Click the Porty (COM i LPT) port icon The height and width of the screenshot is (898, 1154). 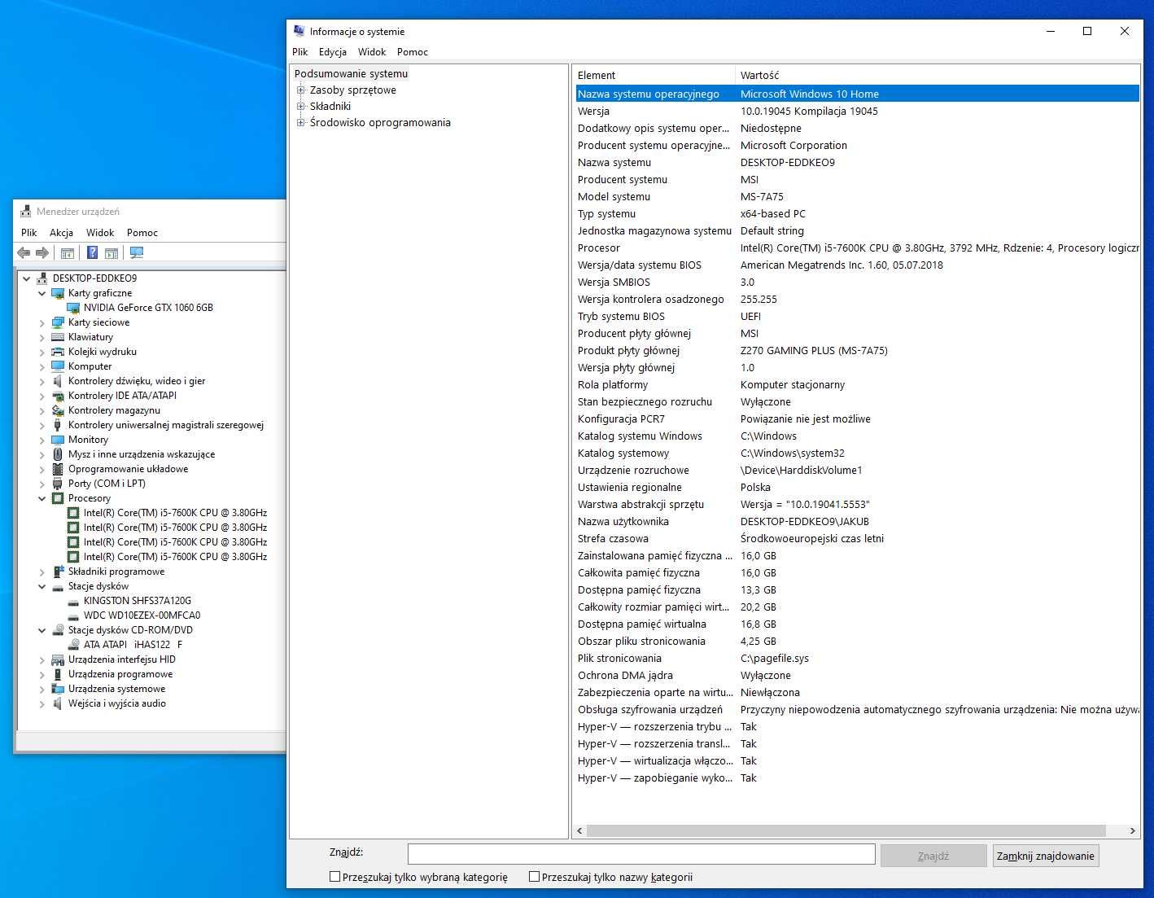click(58, 484)
